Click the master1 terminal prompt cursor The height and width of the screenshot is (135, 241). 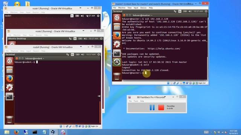pos(146,73)
